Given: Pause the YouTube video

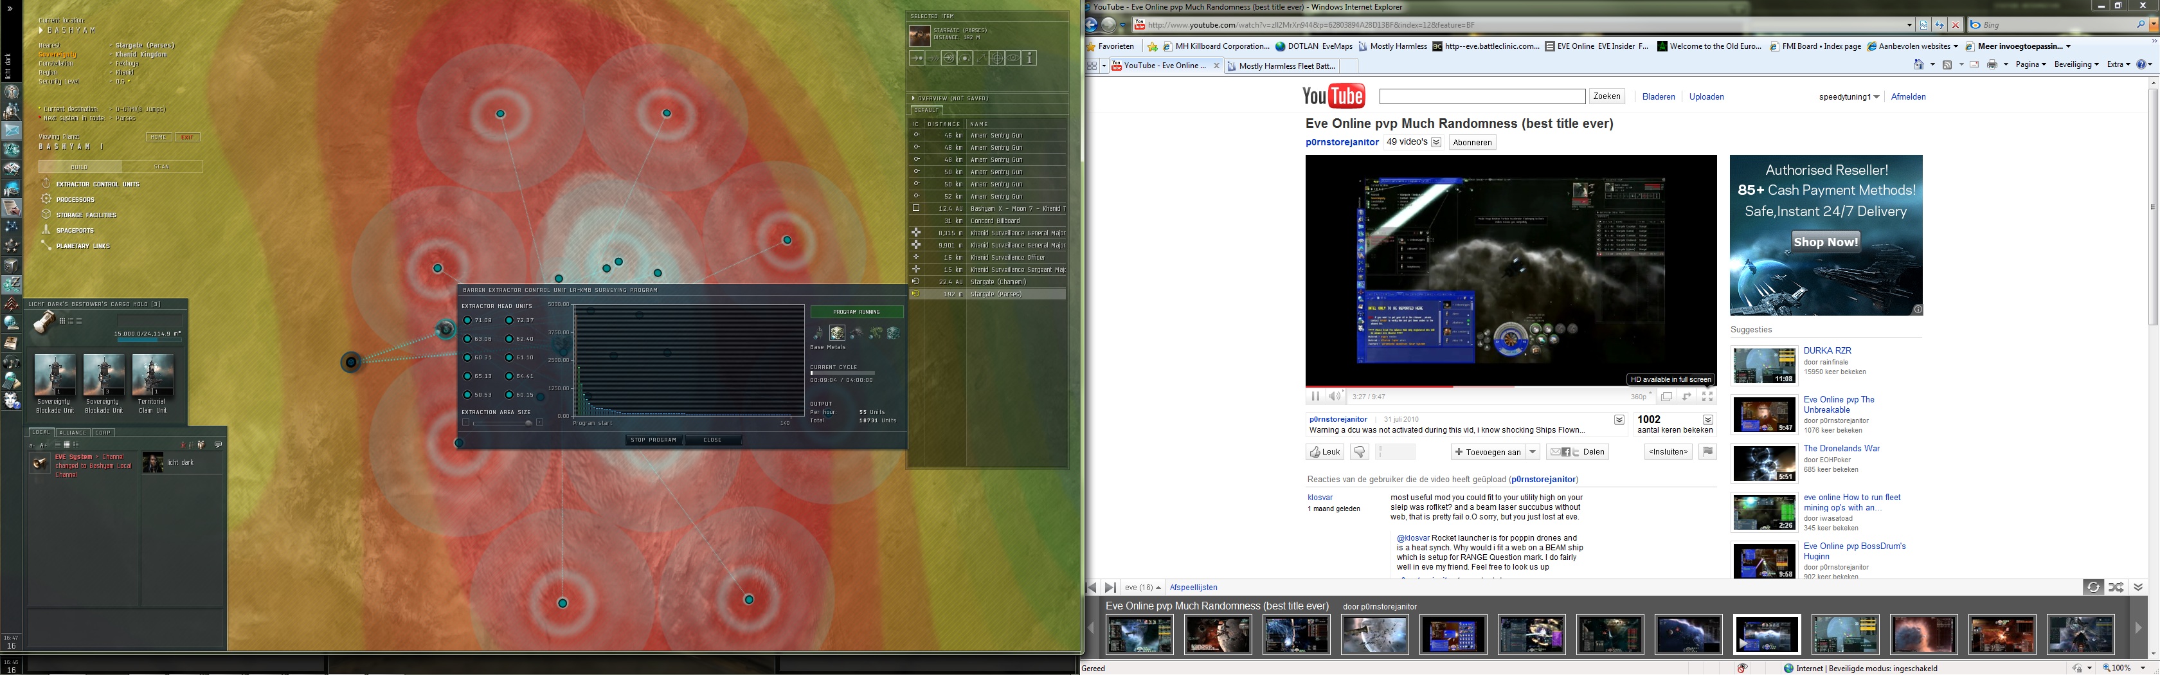Looking at the screenshot, I should tap(1315, 397).
